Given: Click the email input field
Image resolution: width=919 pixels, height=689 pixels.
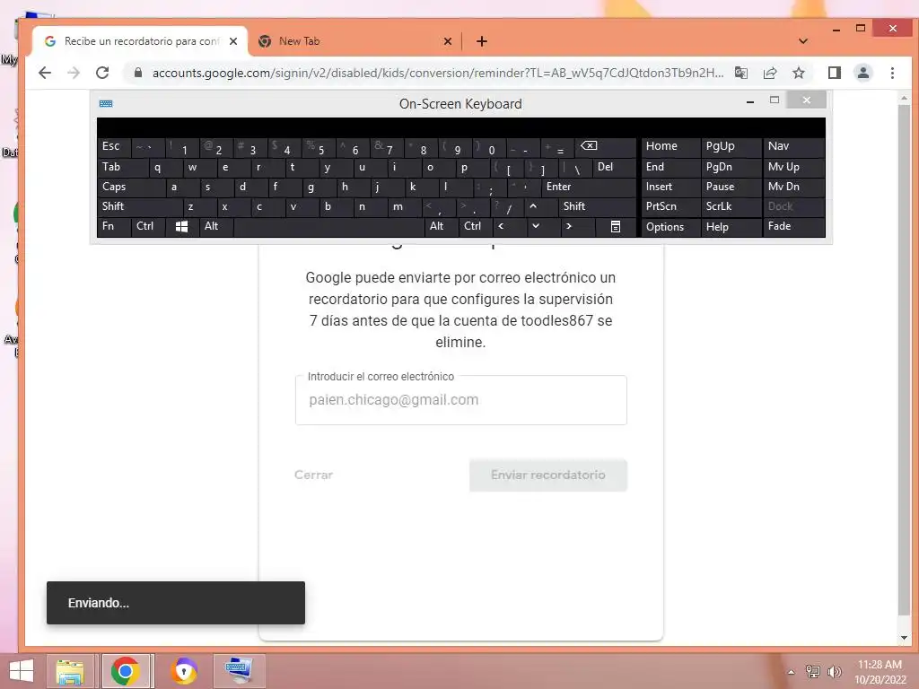Looking at the screenshot, I should pos(460,400).
